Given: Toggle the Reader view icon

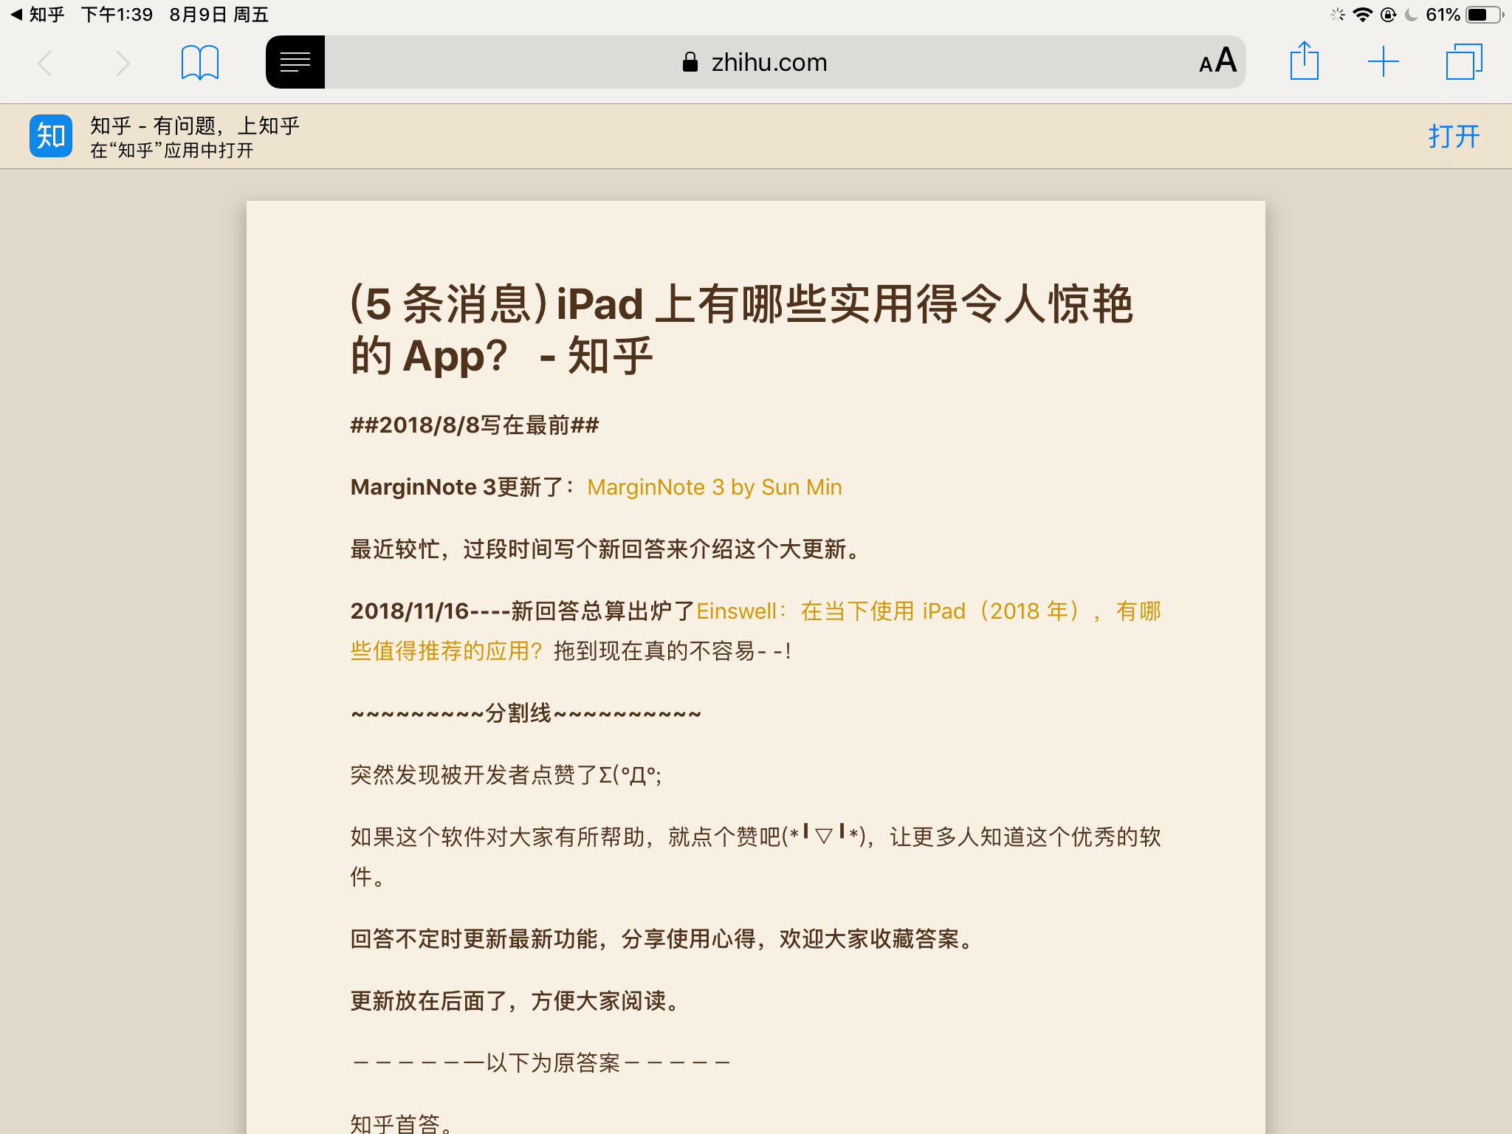Looking at the screenshot, I should [295, 62].
